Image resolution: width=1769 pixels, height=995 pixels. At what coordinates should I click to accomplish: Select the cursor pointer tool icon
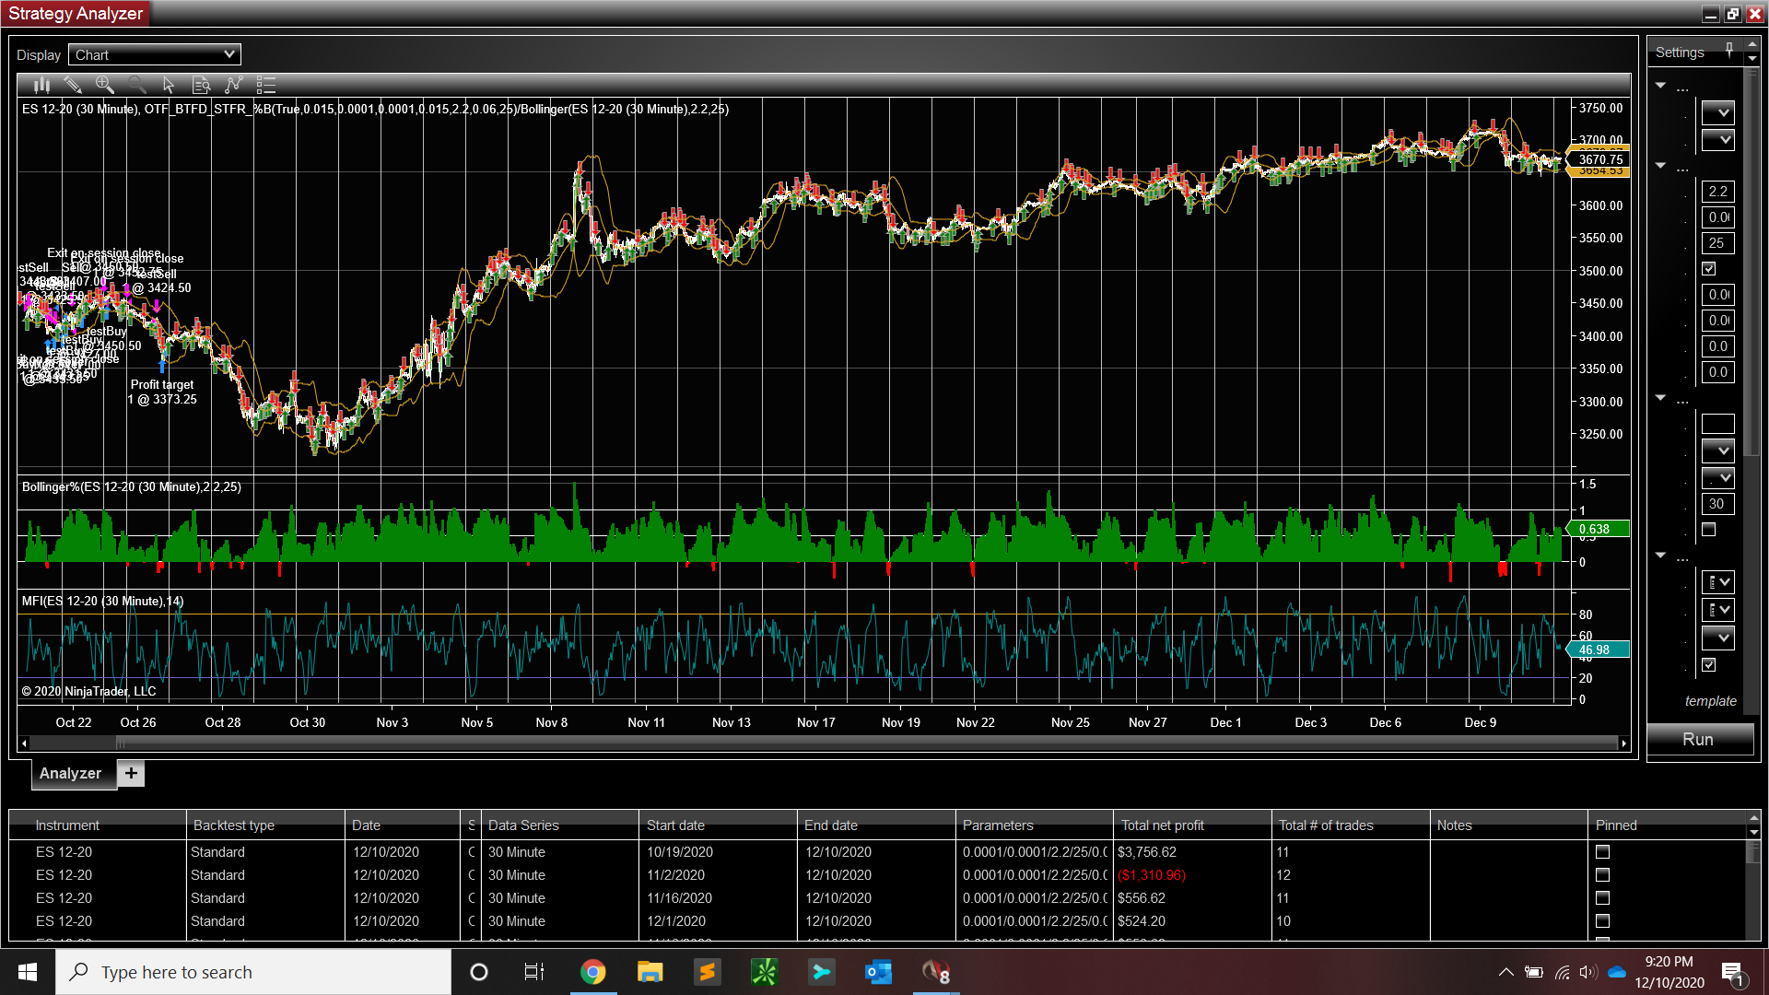[x=169, y=85]
